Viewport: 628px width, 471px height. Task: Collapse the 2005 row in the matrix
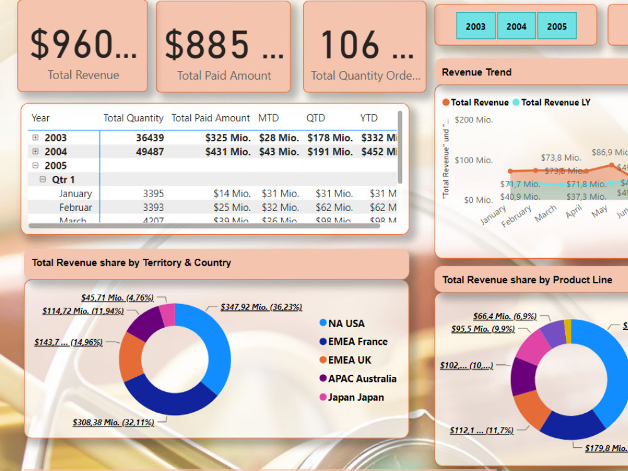35,165
